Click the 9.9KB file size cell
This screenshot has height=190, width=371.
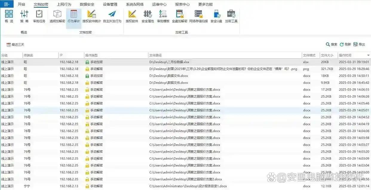325,82
